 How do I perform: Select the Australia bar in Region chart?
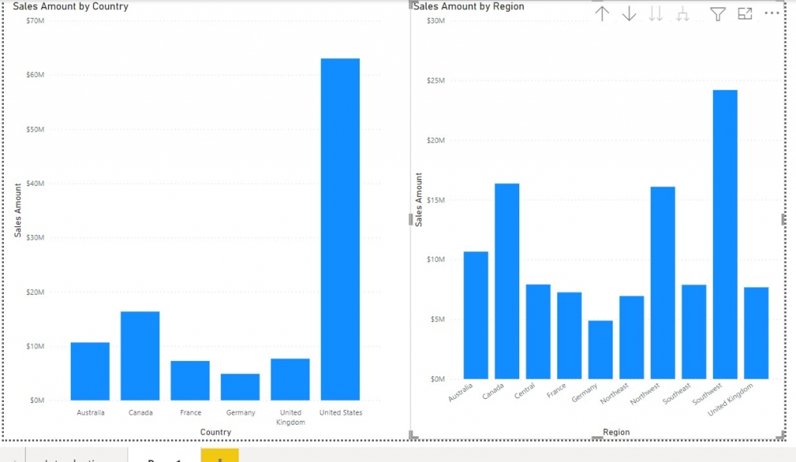click(473, 319)
